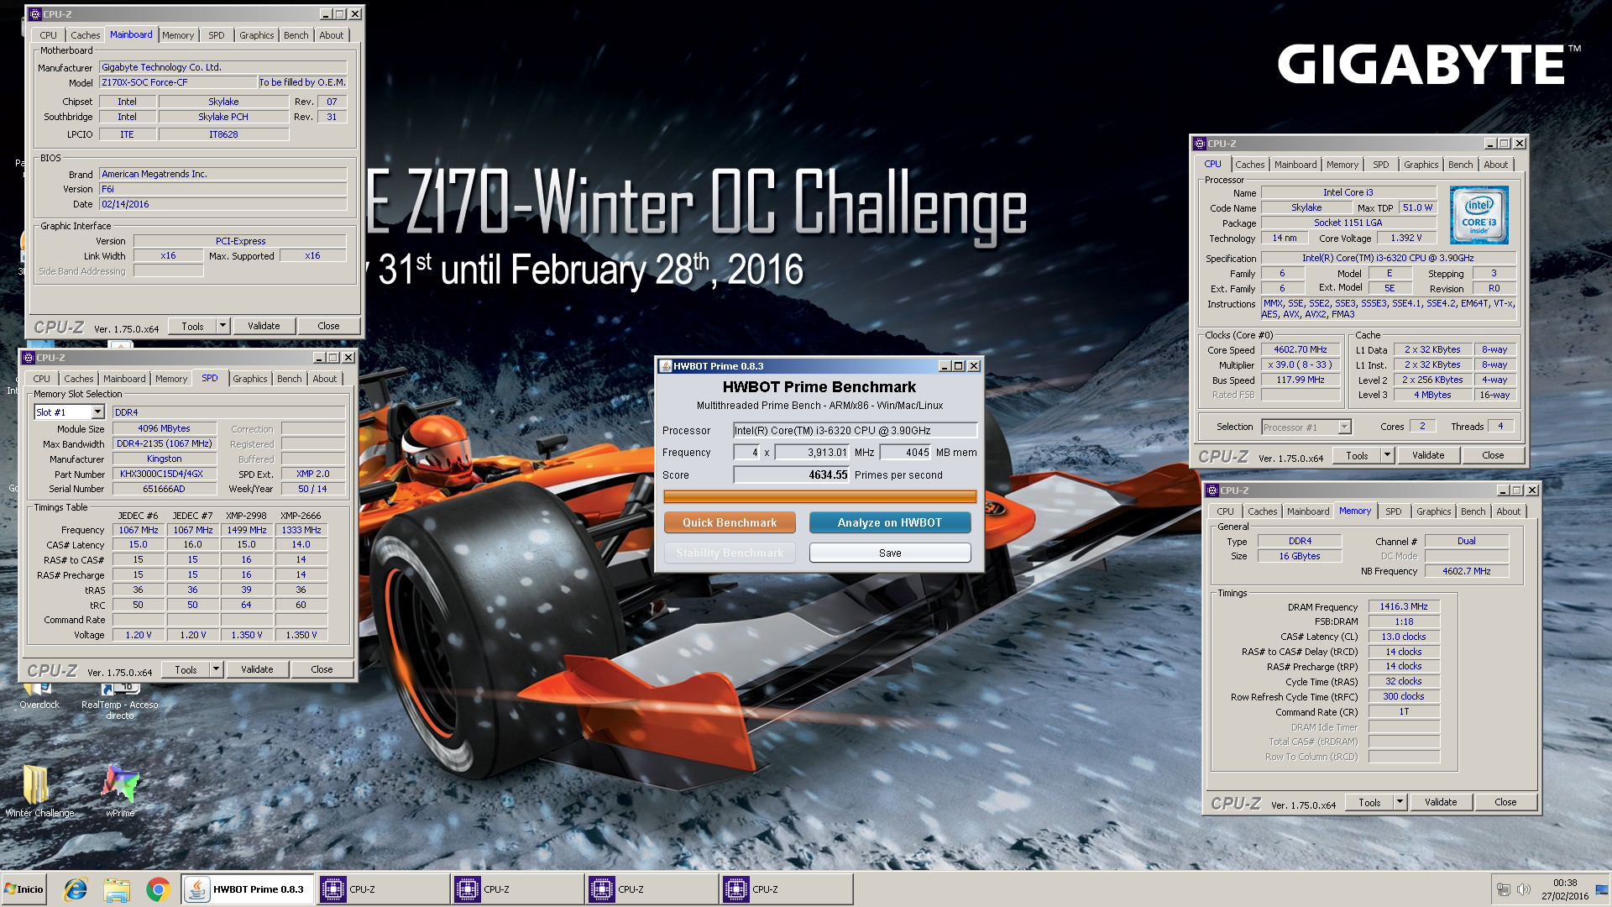Click Analyze on HWBOT button

pos(890,522)
